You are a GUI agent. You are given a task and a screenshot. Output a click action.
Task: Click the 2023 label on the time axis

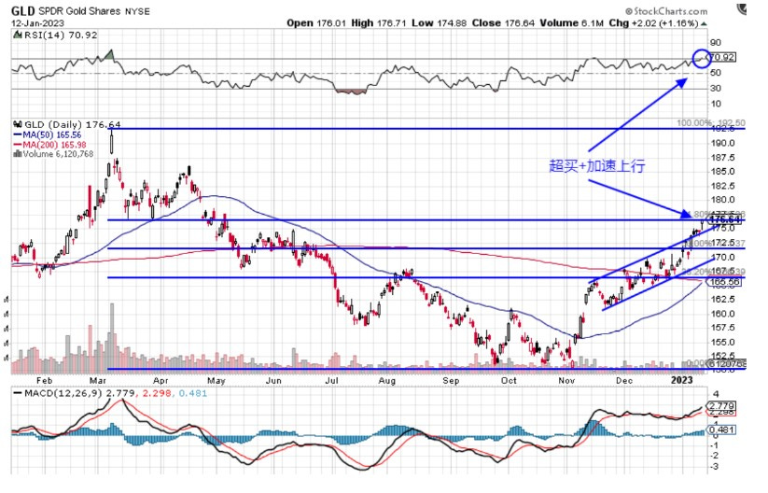tap(682, 380)
